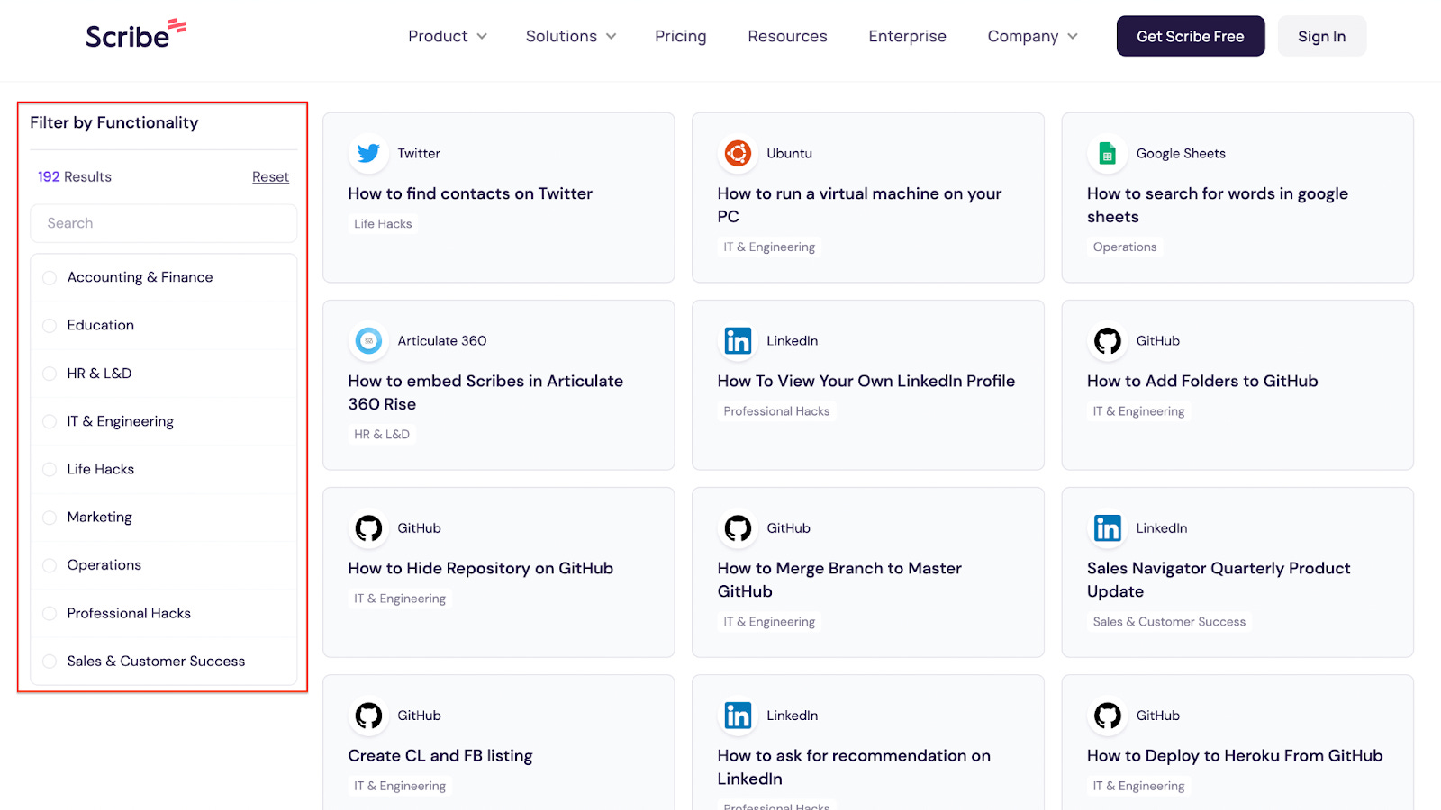Click the Get Scribe Free button
The height and width of the screenshot is (810, 1441).
1191,36
